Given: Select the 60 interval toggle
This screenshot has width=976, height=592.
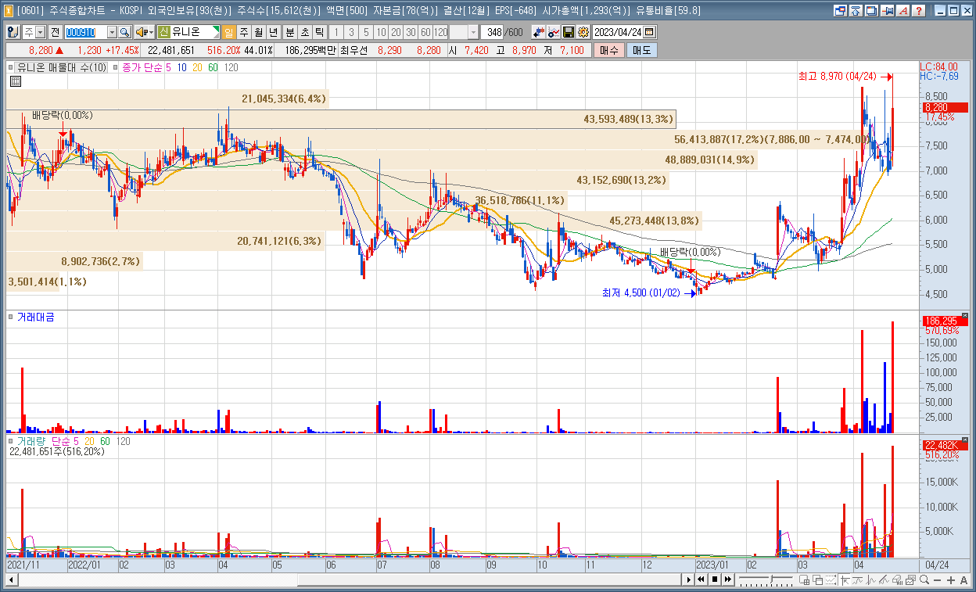Looking at the screenshot, I should click(425, 32).
